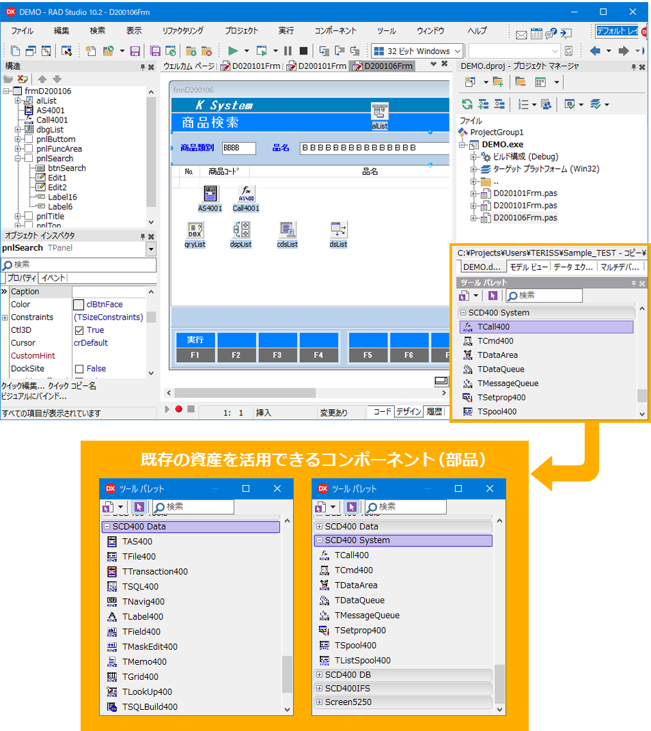Viewport: 651px width, 731px height.
Task: Collapse the SCD400 System category in Tool Palette
Action: pyautogui.click(x=463, y=312)
